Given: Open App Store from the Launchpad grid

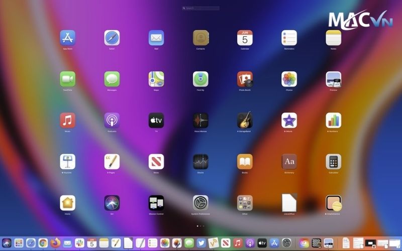Looking at the screenshot, I should click(x=68, y=38).
